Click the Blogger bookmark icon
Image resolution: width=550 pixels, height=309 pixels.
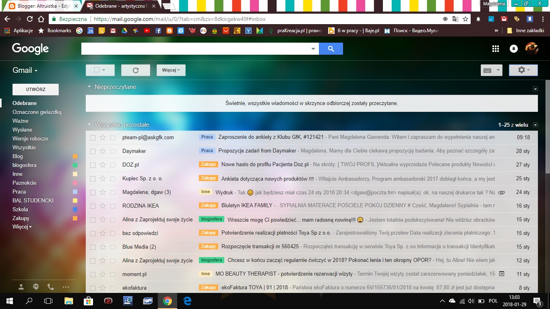point(170,31)
